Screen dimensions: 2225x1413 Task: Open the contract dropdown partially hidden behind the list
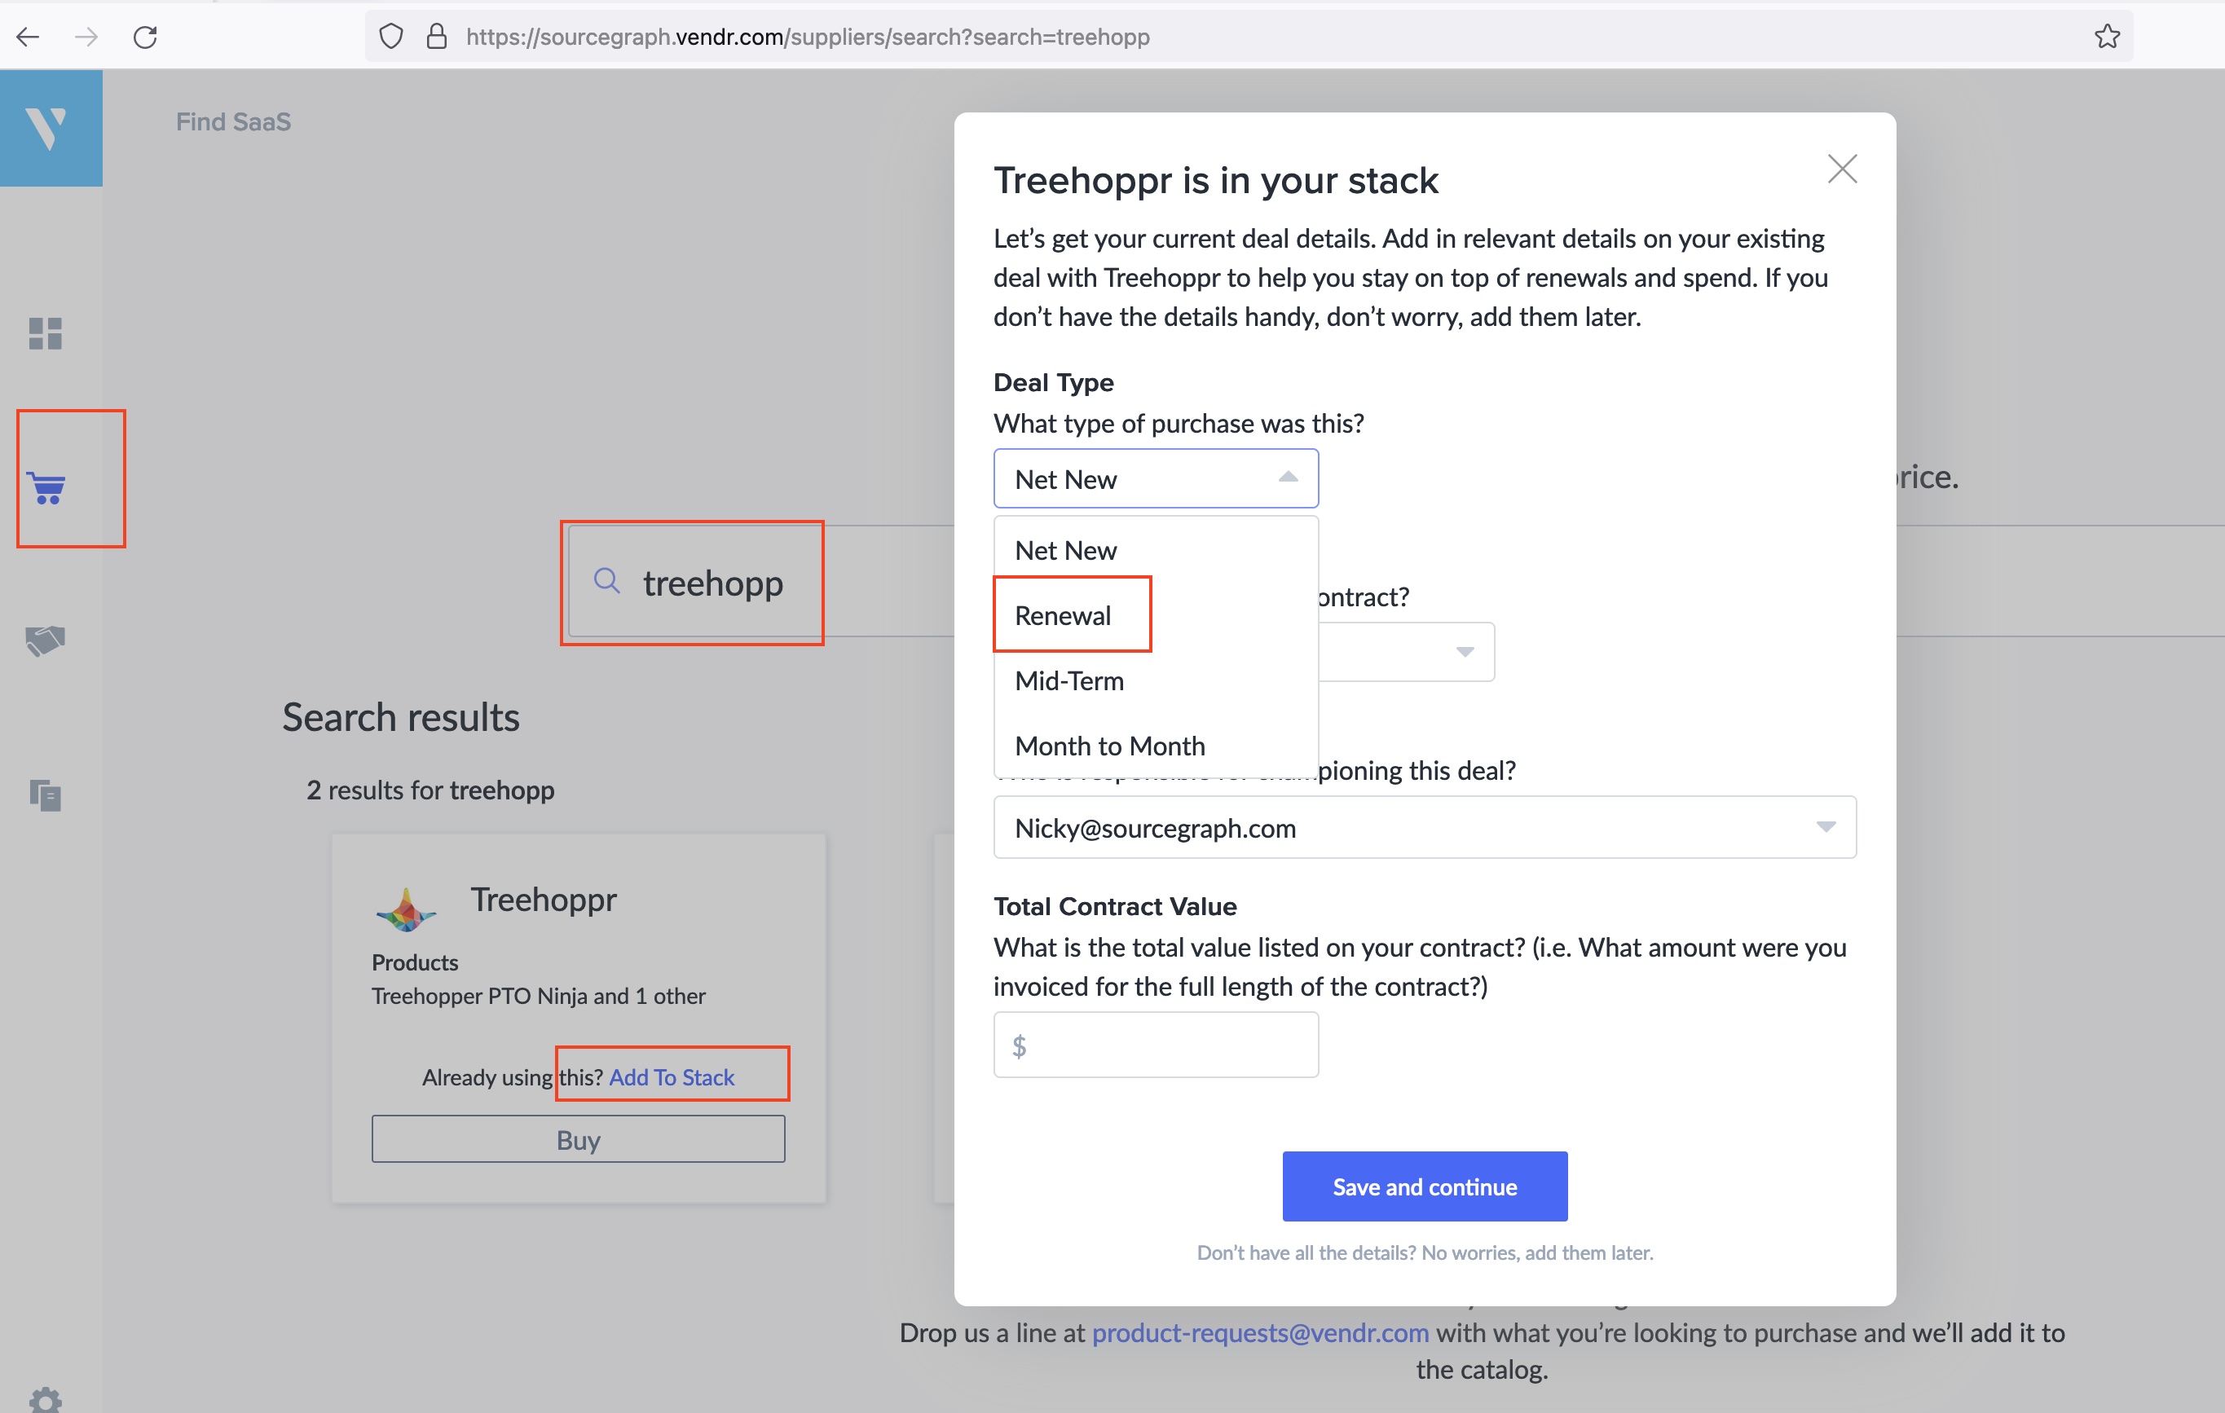click(x=1405, y=653)
